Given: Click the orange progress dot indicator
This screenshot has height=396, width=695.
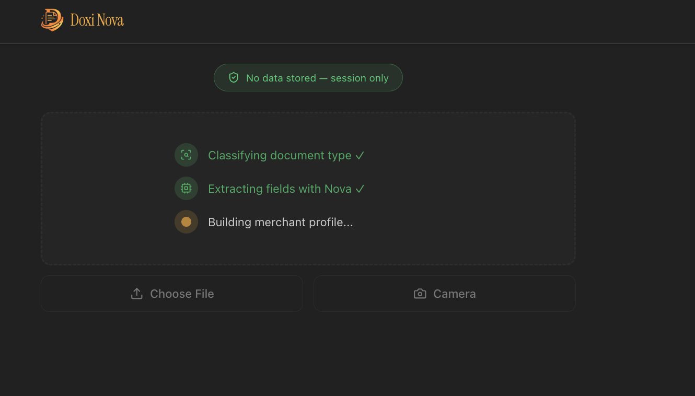Looking at the screenshot, I should point(186,222).
